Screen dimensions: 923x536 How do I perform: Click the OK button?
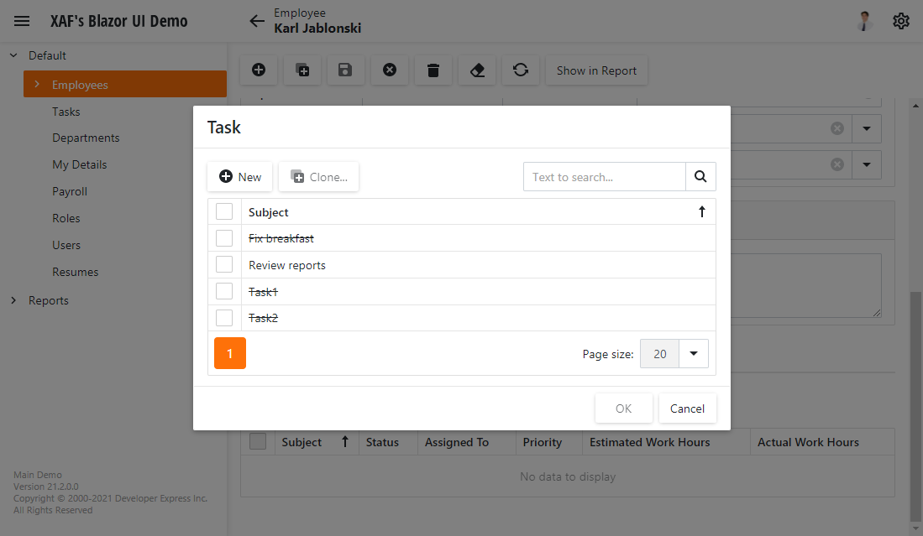coord(623,408)
